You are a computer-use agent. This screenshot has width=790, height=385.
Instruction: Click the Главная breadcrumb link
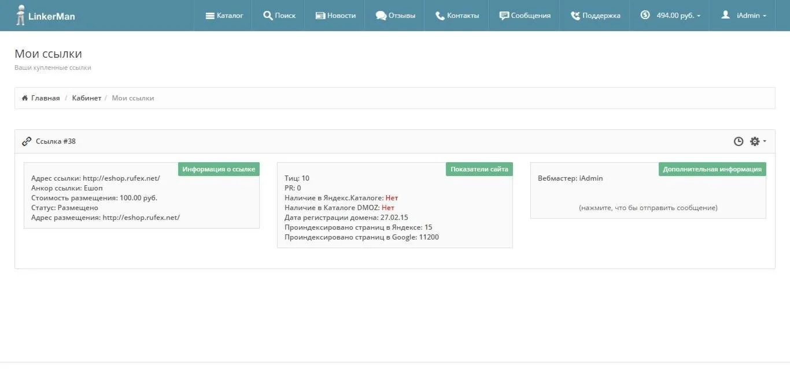coord(45,98)
